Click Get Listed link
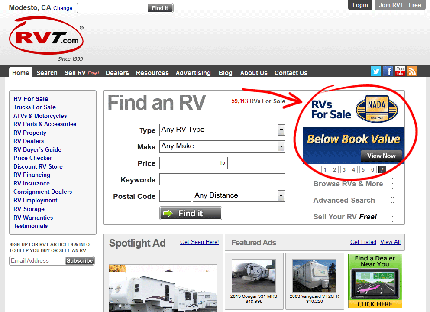Image resolution: width=430 pixels, height=312 pixels. (x=363, y=242)
